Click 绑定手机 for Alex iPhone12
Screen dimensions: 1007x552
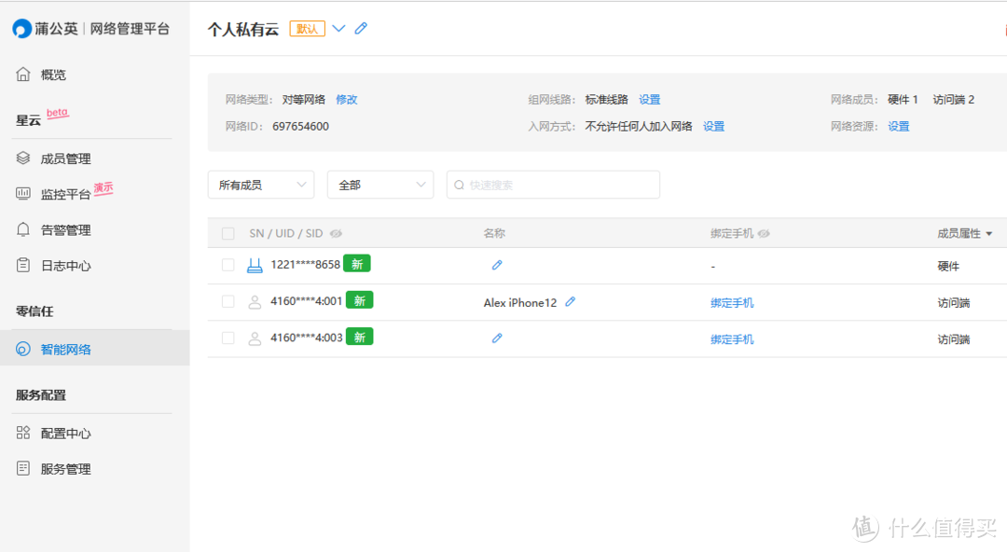click(732, 301)
